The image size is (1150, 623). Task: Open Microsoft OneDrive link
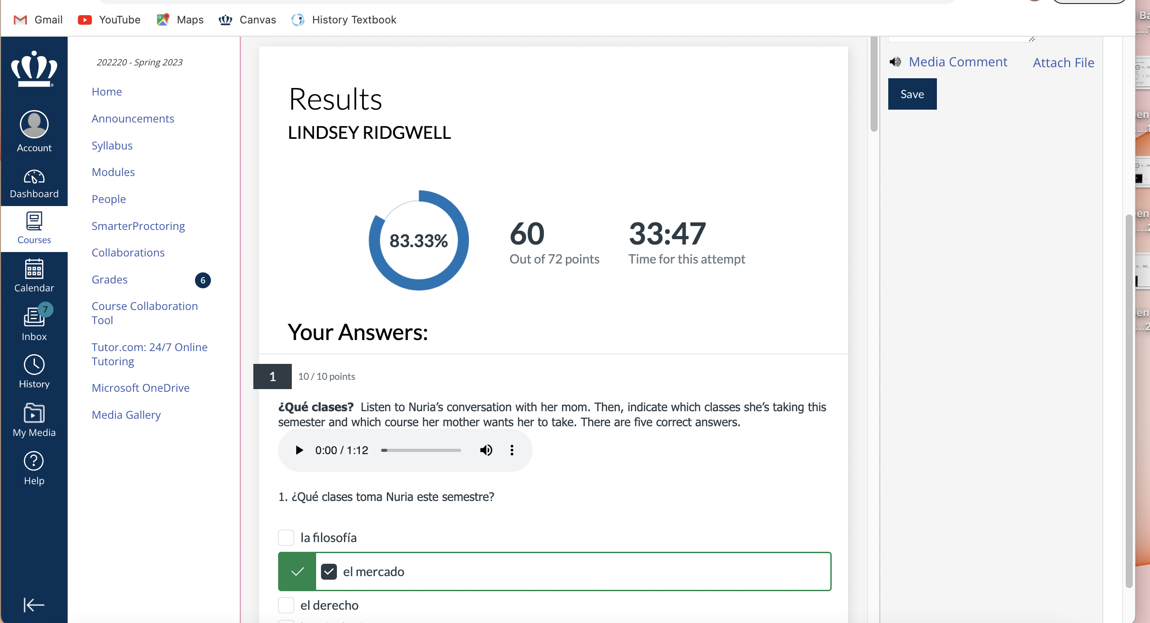(x=141, y=388)
